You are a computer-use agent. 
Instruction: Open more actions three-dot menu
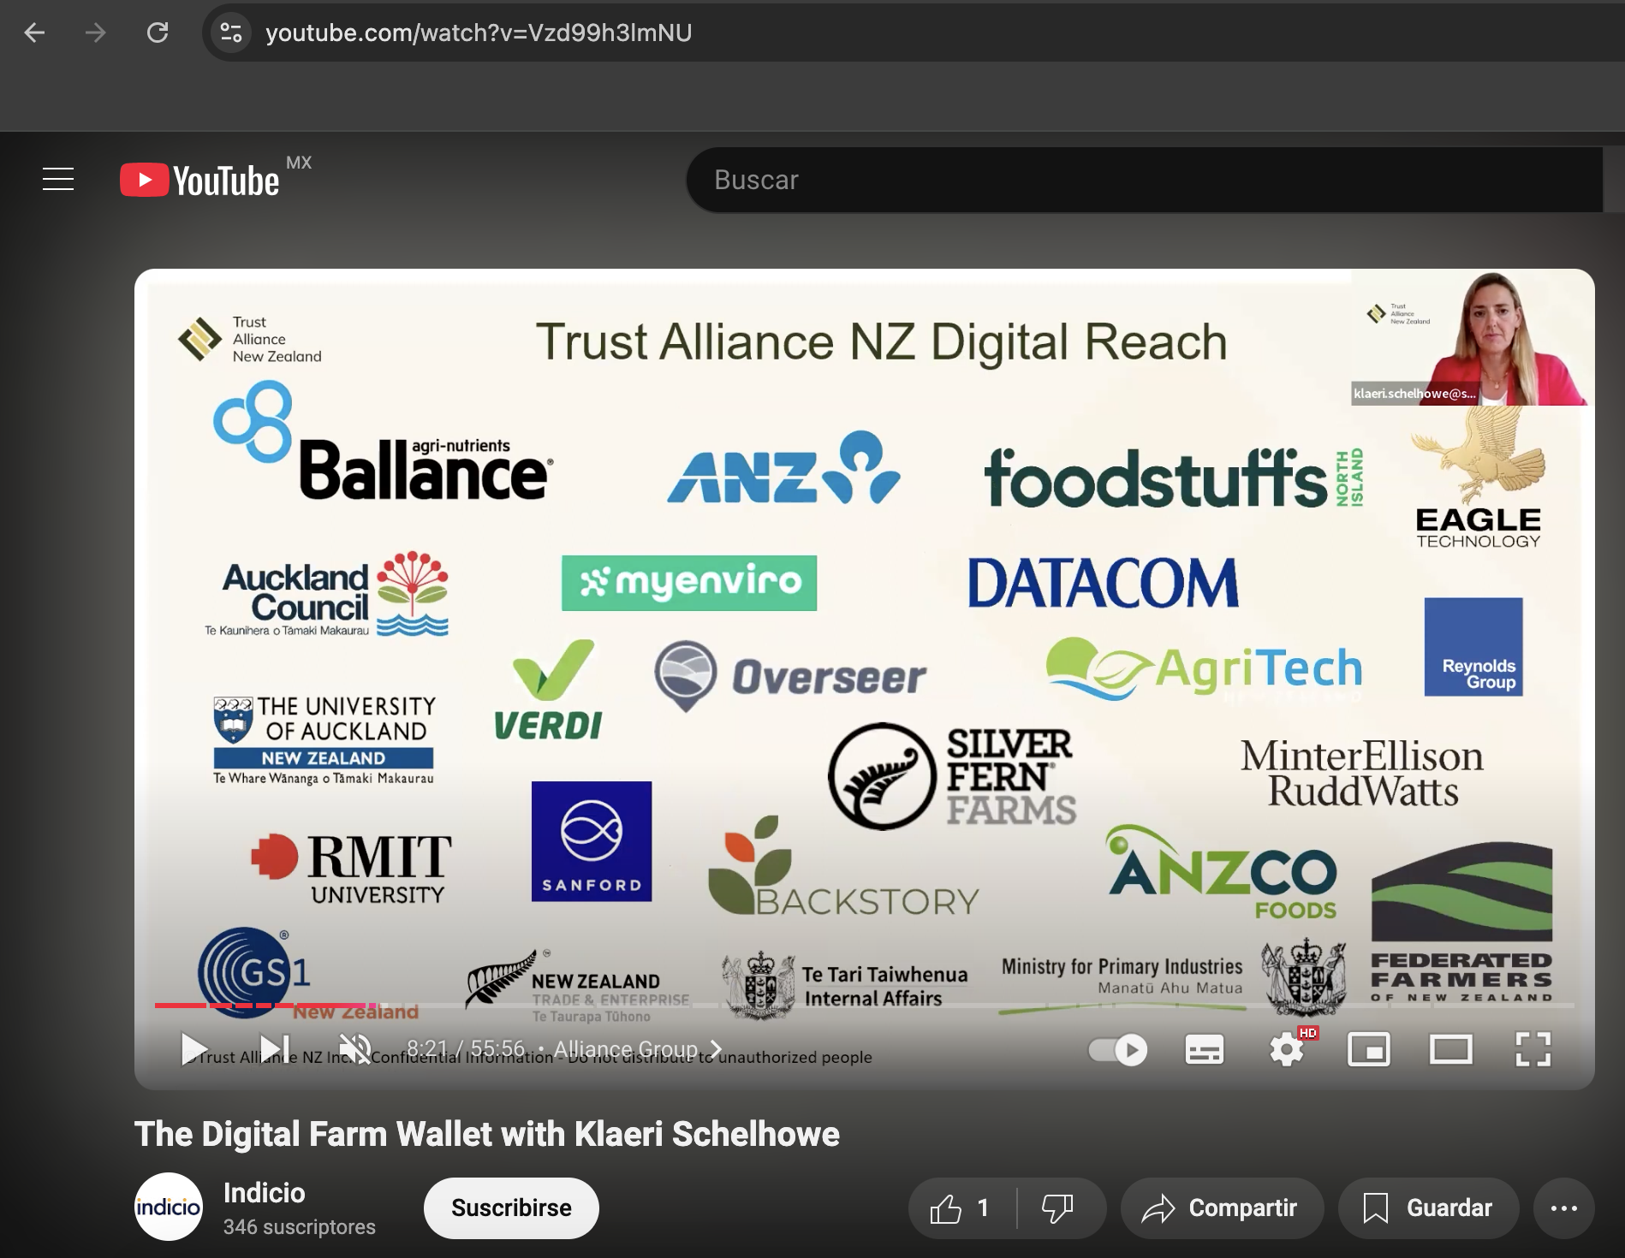point(1564,1208)
